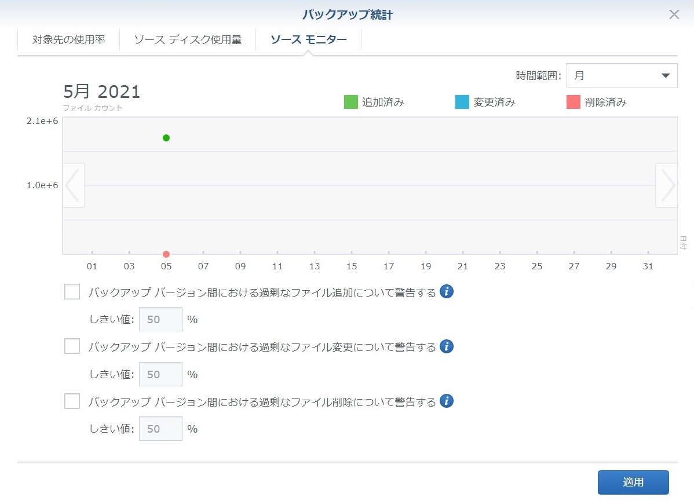694x501 pixels.
Task: Click the 適用 button
Action: tap(633, 482)
